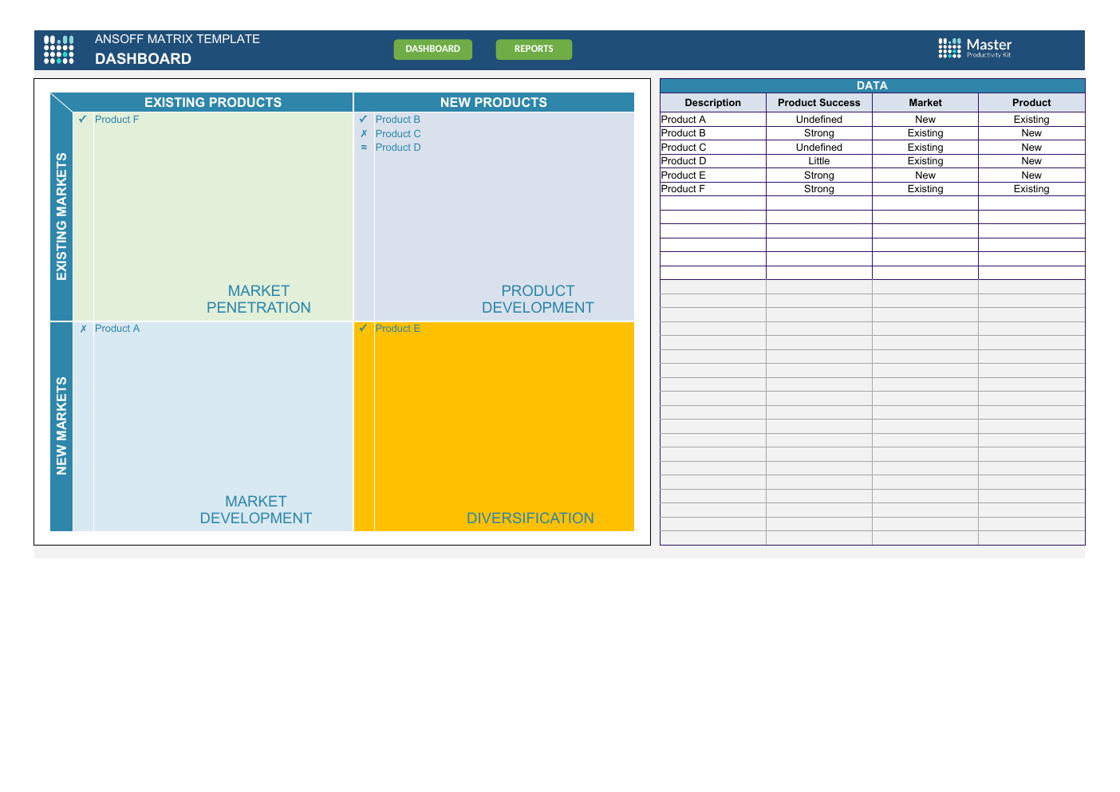Select the NEW MARKETS row header
Image resolution: width=1120 pixels, height=792 pixels.
pyautogui.click(x=61, y=426)
